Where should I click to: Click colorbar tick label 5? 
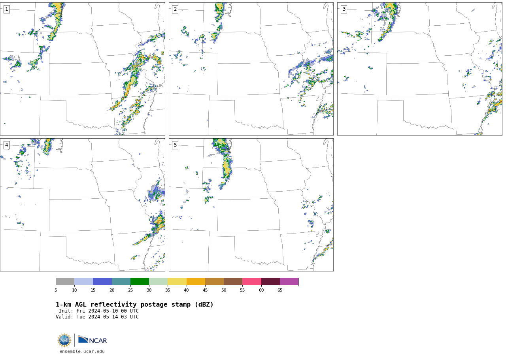point(56,290)
